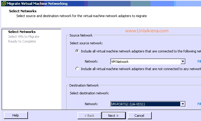Screen dimensions: 201x121
Task: Click the Migrate Virtual Machine Networking title
Action: tap(37, 4)
